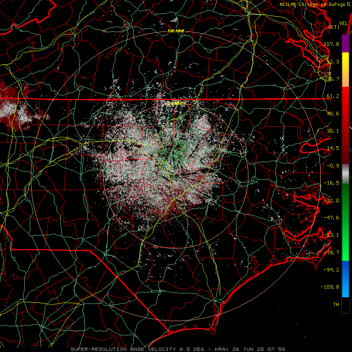The image size is (352, 352).
Task: Click the -63.1 legend value
Action: [x=332, y=235]
